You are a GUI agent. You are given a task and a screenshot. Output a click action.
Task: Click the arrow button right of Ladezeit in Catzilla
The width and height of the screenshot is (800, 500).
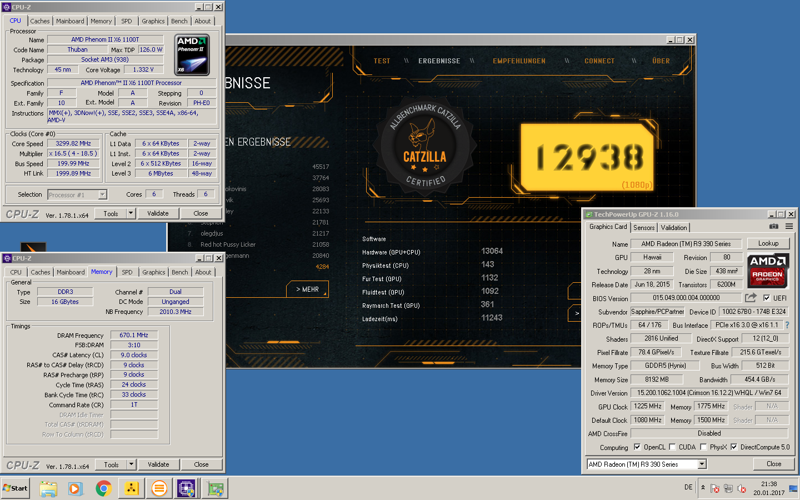[x=575, y=313]
